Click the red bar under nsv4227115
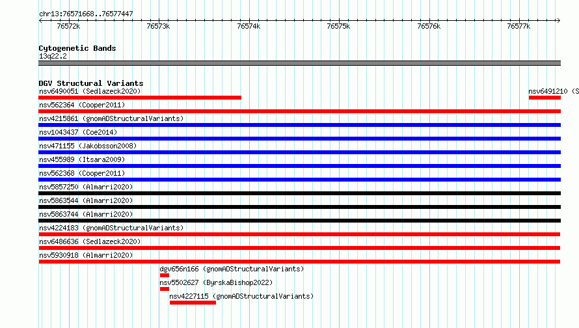The image size is (579, 328). pyautogui.click(x=193, y=303)
